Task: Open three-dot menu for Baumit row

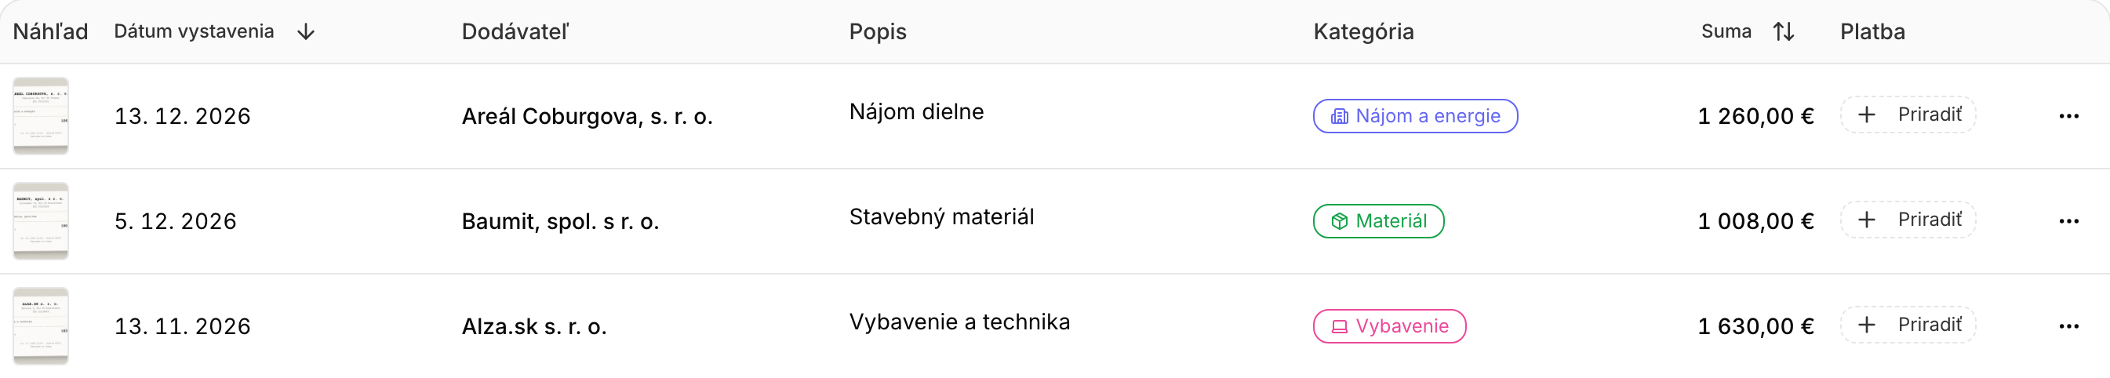Action: click(2068, 221)
